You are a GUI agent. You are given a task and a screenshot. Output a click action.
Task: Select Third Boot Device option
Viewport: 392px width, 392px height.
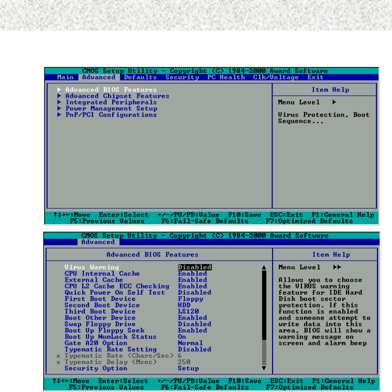[100, 311]
